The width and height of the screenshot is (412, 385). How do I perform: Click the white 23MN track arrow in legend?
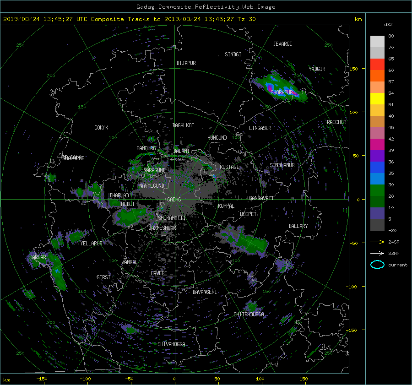click(377, 253)
